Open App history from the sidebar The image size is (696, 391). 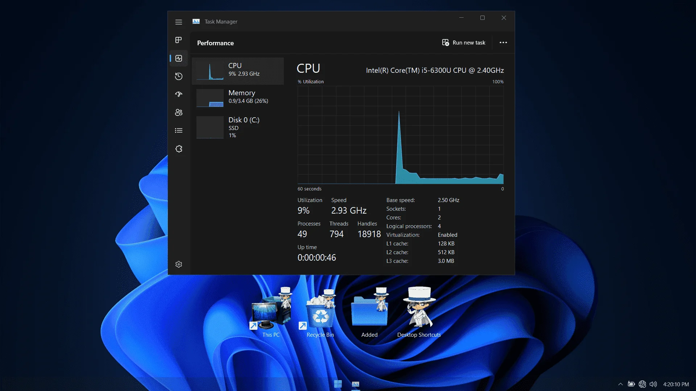click(179, 76)
